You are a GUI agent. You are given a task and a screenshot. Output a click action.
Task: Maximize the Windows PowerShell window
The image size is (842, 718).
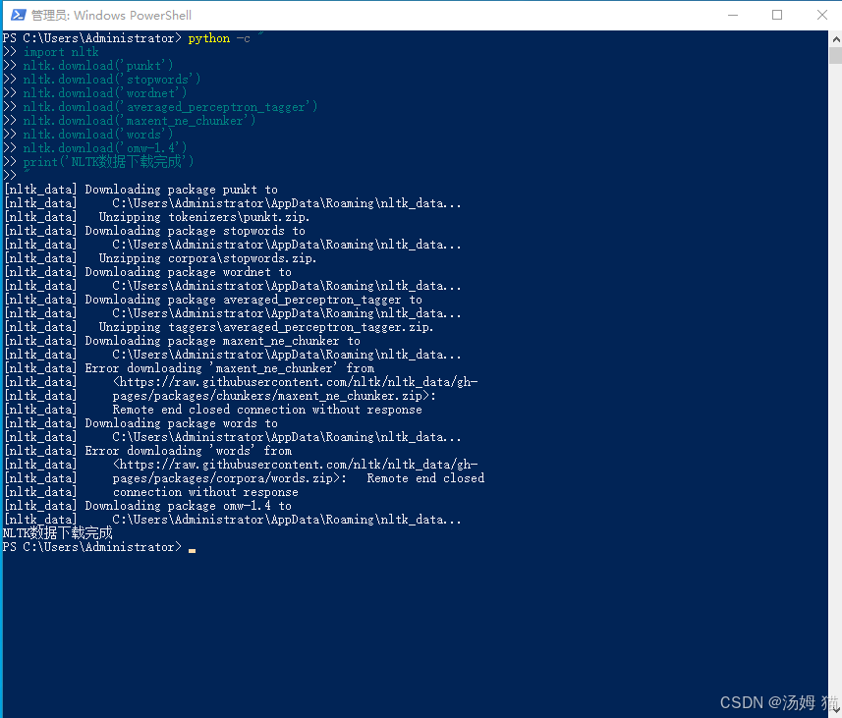(x=777, y=15)
